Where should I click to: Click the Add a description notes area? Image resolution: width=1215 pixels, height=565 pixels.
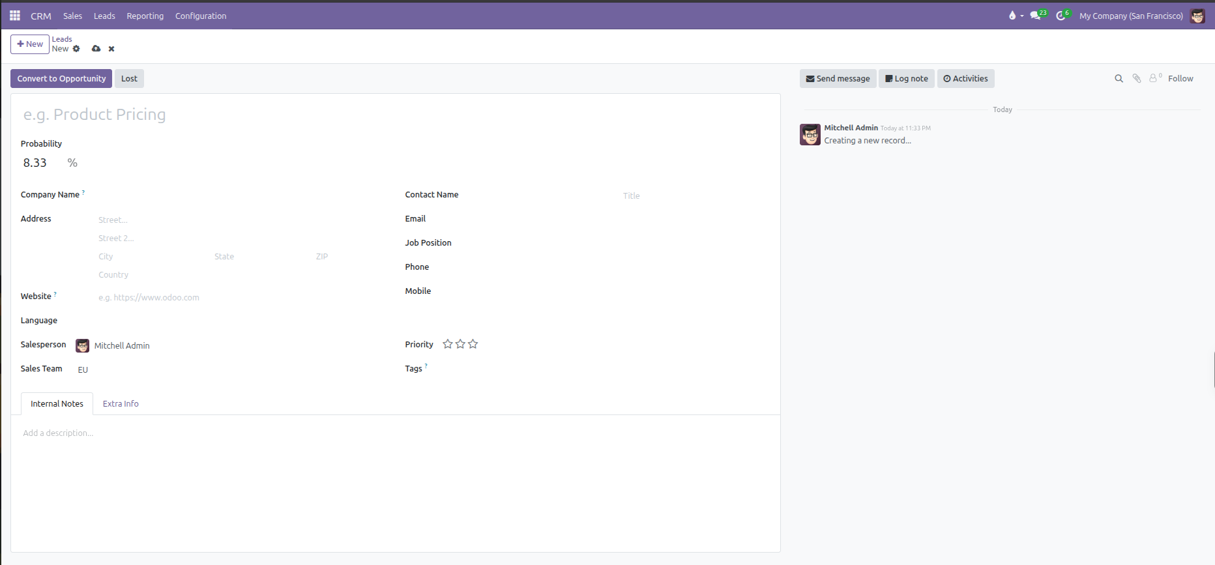tap(395, 433)
